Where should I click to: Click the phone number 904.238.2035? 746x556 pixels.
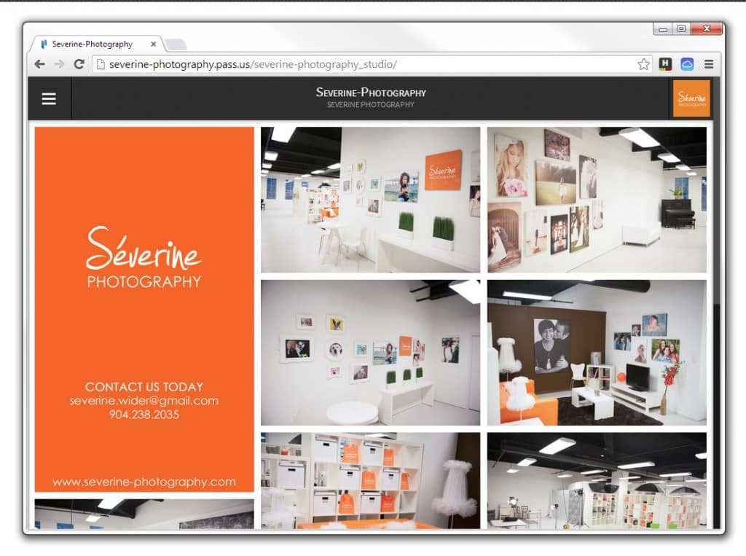coord(144,415)
